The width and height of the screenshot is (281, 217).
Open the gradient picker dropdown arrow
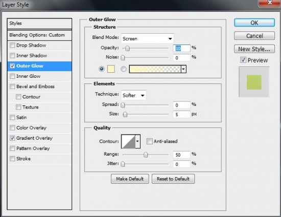pyautogui.click(x=183, y=69)
